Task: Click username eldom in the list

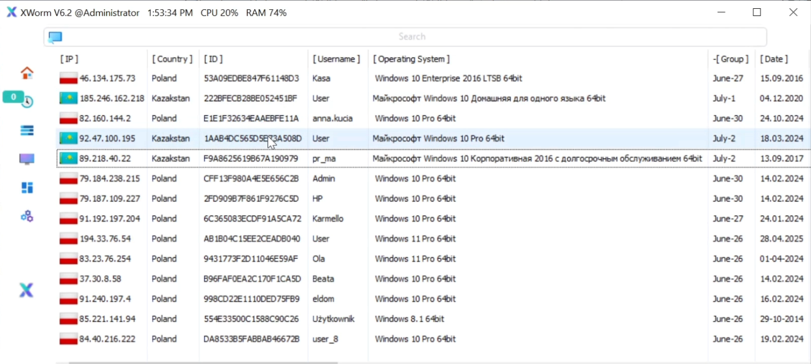Action: 323,299
